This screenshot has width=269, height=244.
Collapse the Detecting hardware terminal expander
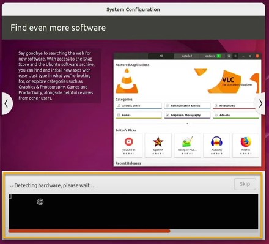12,186
